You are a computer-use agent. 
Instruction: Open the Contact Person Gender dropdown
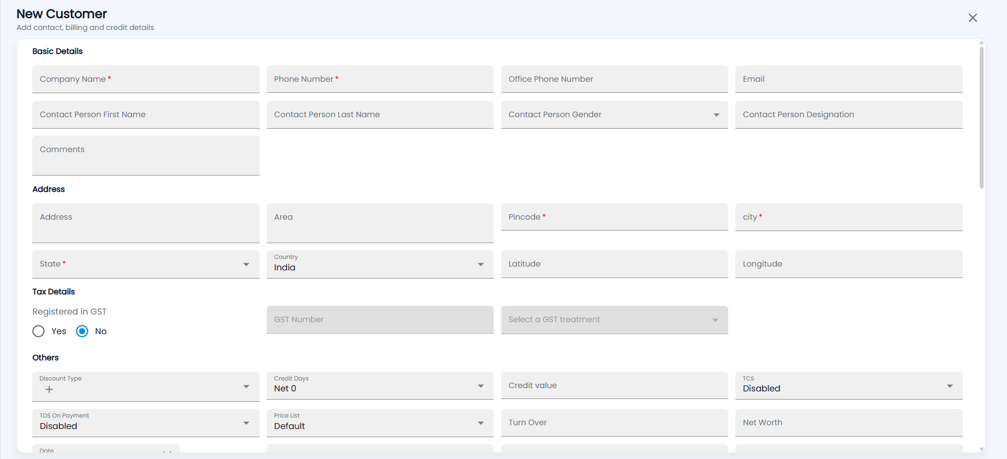click(x=614, y=114)
